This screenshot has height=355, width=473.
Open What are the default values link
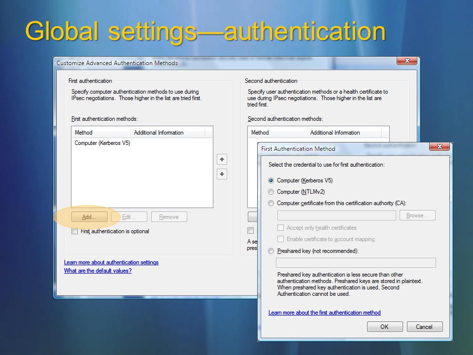click(98, 271)
